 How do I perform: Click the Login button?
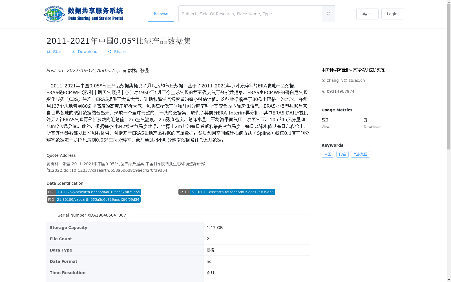tap(392, 14)
